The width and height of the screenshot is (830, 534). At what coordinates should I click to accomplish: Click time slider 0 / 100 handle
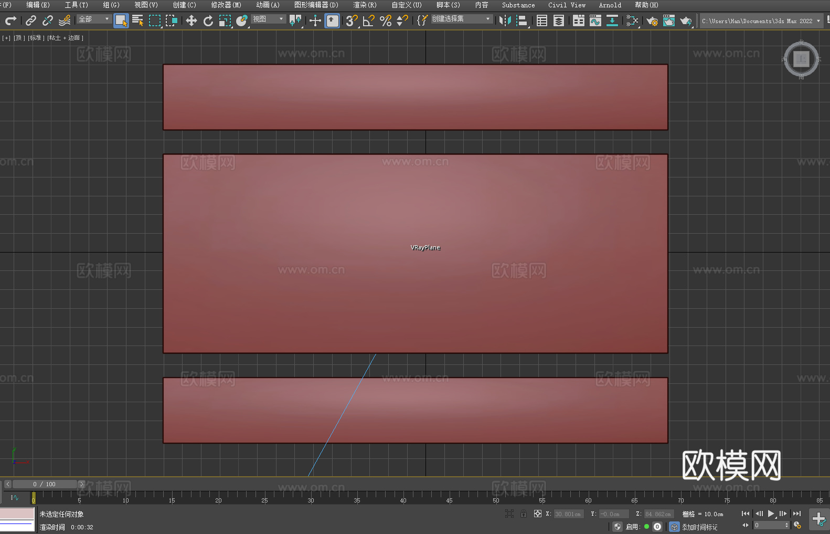(x=45, y=484)
